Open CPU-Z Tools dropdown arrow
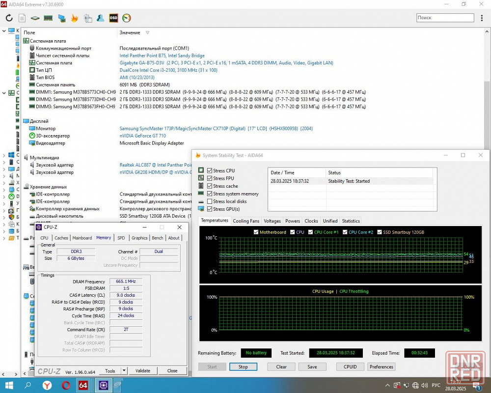 coord(124,371)
